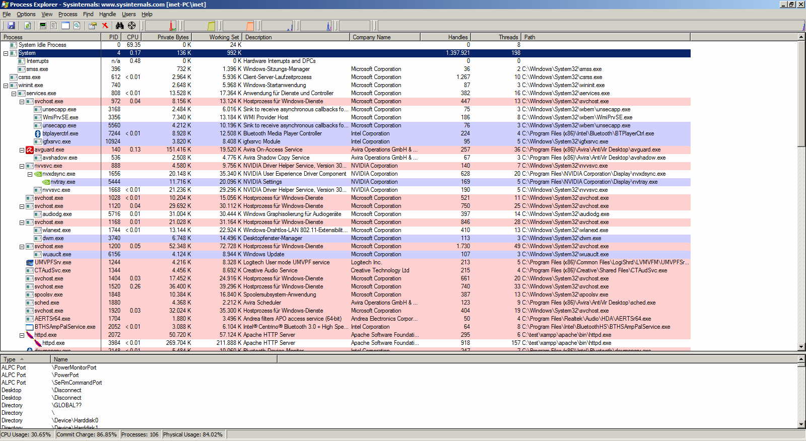Select the wuauclt.exe process row
This screenshot has width=806, height=441.
coord(345,254)
